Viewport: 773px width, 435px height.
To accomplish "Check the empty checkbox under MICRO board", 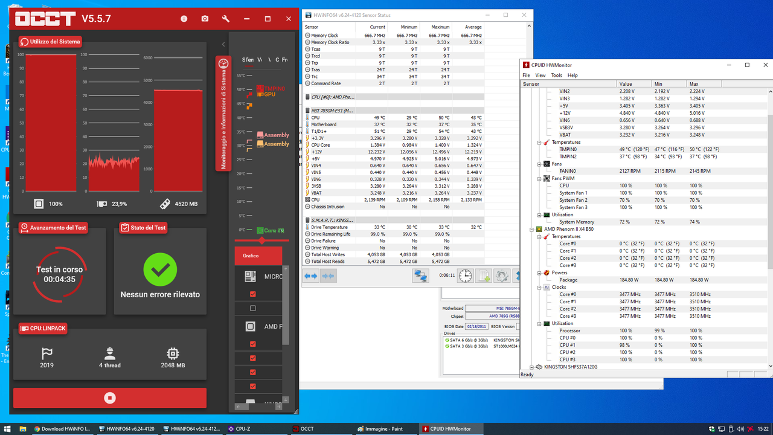I will pyautogui.click(x=252, y=308).
